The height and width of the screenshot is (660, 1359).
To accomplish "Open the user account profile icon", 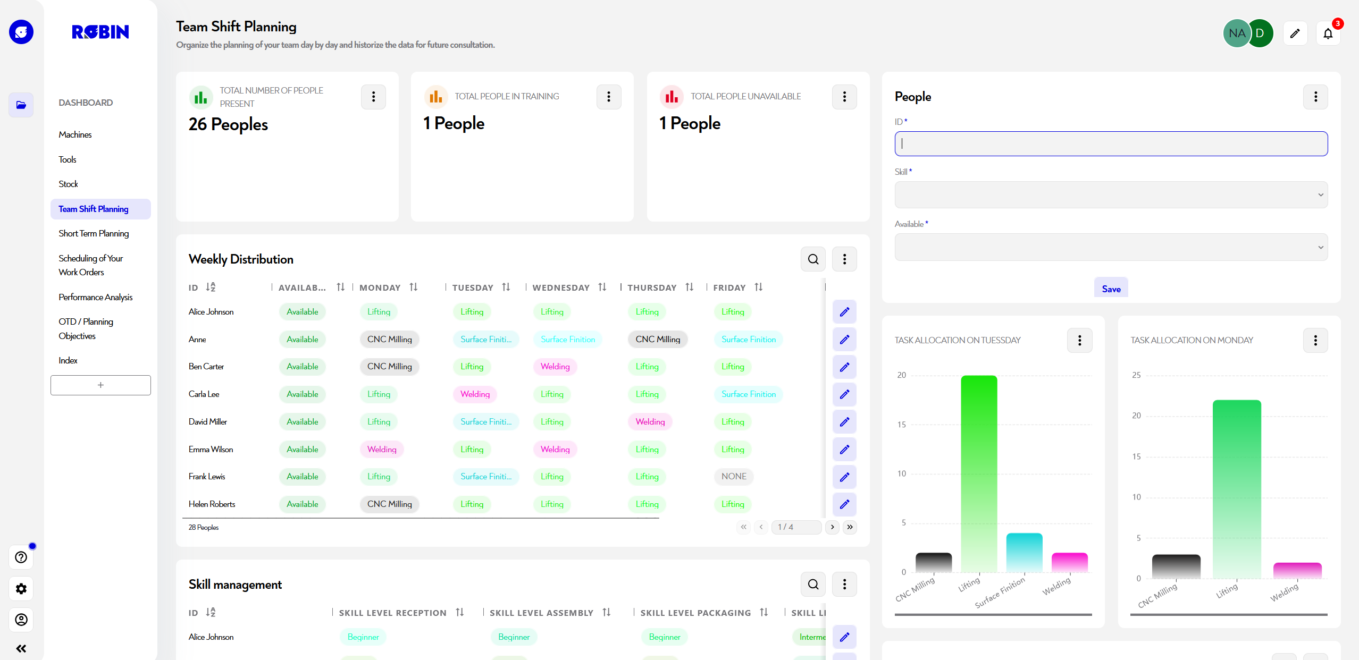I will coord(21,620).
